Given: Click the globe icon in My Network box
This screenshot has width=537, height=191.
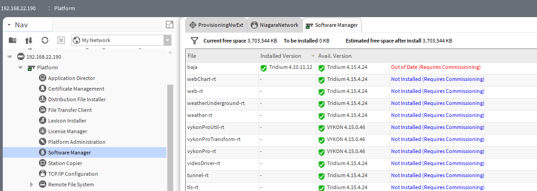Looking at the screenshot, I should [76, 40].
